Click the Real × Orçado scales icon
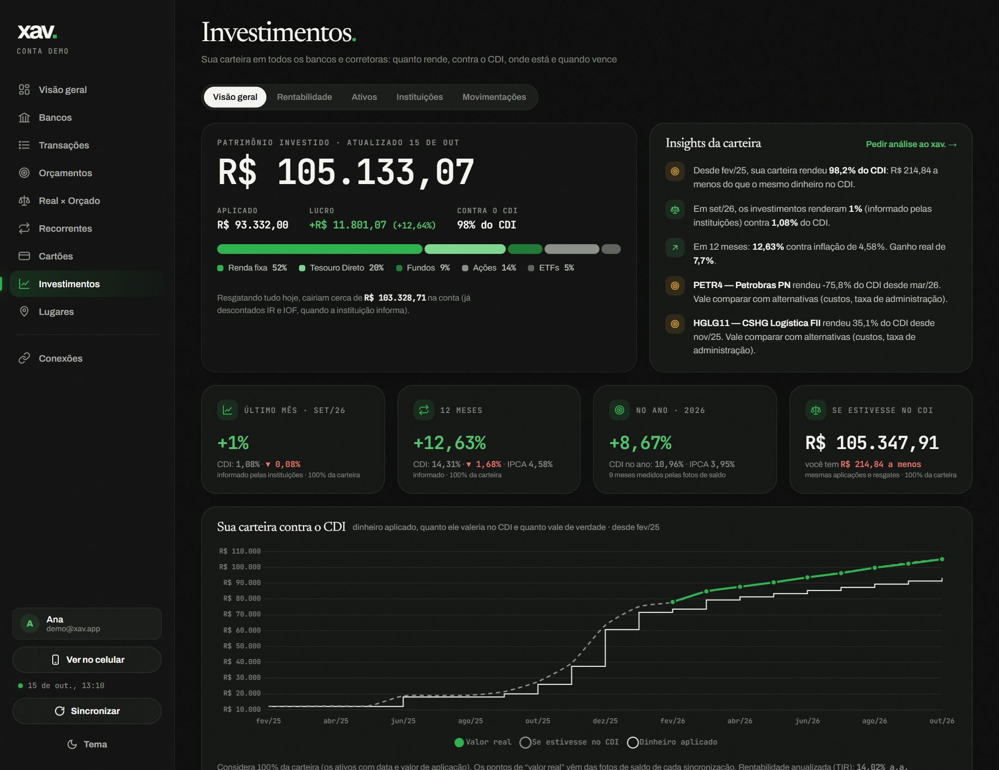Screen dimensions: 999x770 [24, 201]
